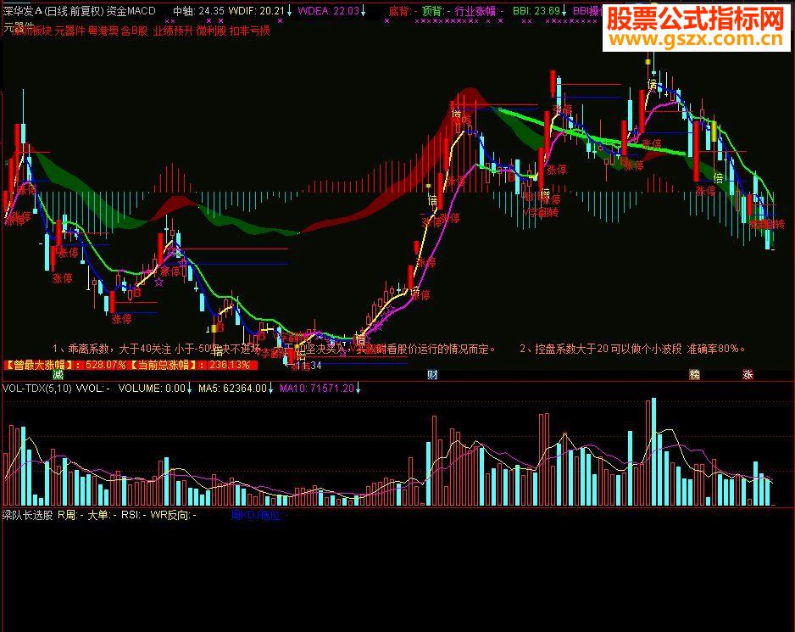Screen dimensions: 795x632
Task: Click note 1 about 乖离系数
Action: point(274,349)
